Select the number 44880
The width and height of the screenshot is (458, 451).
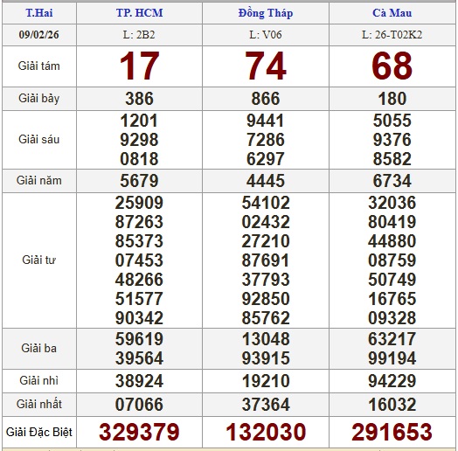[x=392, y=241]
